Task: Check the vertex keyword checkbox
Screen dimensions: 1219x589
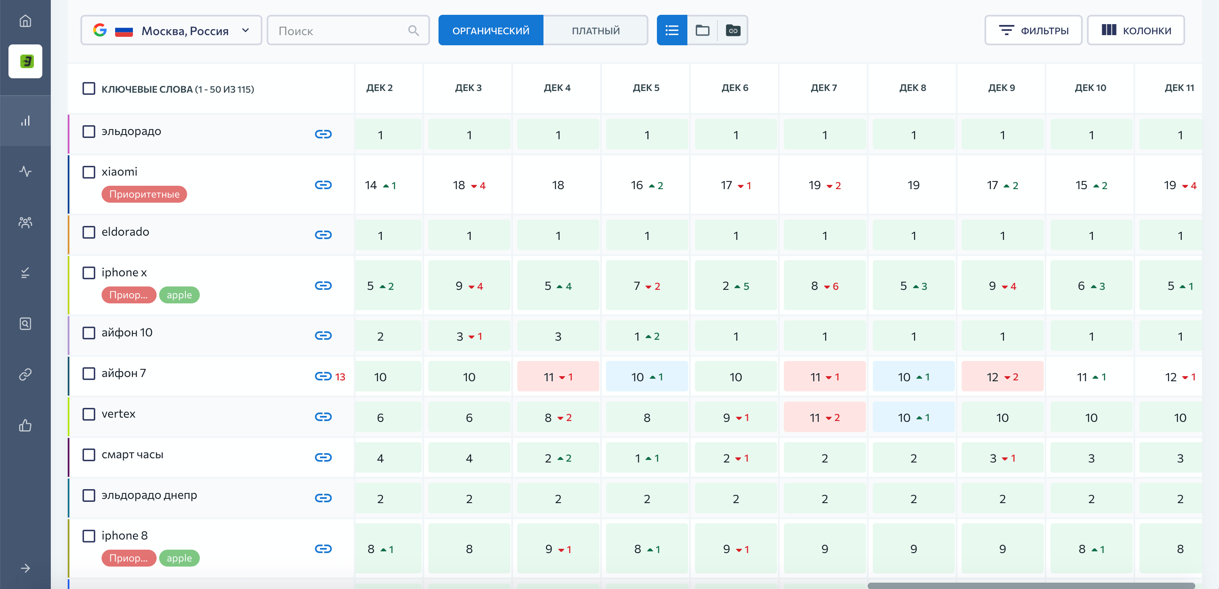Action: click(x=89, y=414)
